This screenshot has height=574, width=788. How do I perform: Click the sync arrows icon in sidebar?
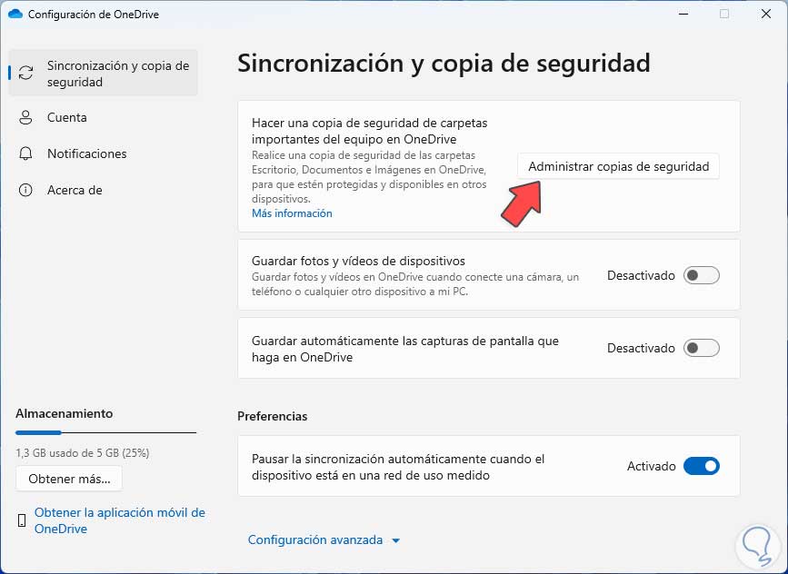point(25,73)
